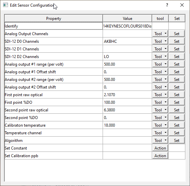Open Tool dropdown for SDI-12 D0 Channels
190x186 pixels.
160,41
